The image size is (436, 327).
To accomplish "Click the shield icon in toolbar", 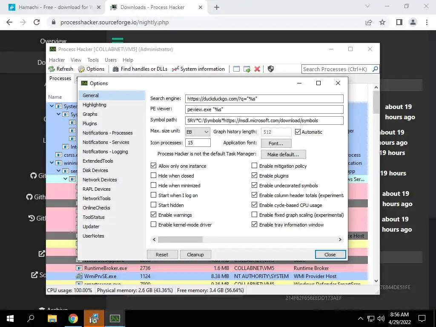I will [x=270, y=69].
